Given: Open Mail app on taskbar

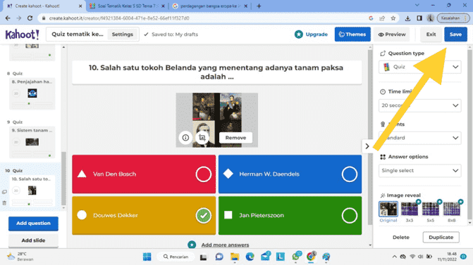Looking at the screenshot, I should (266, 257).
